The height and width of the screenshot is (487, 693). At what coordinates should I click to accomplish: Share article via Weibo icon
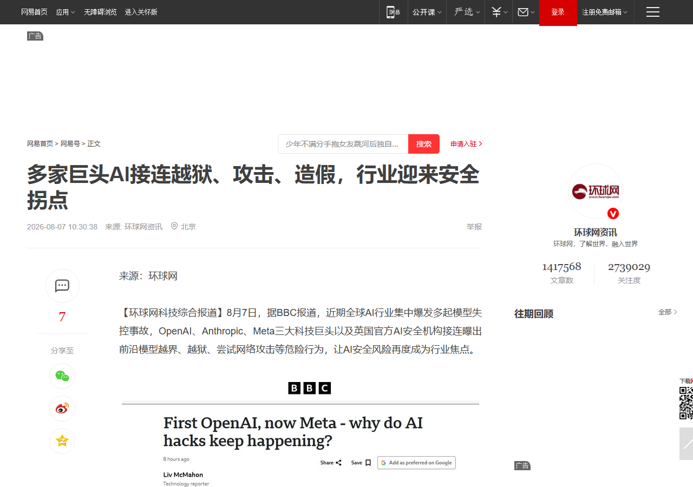pyautogui.click(x=62, y=409)
